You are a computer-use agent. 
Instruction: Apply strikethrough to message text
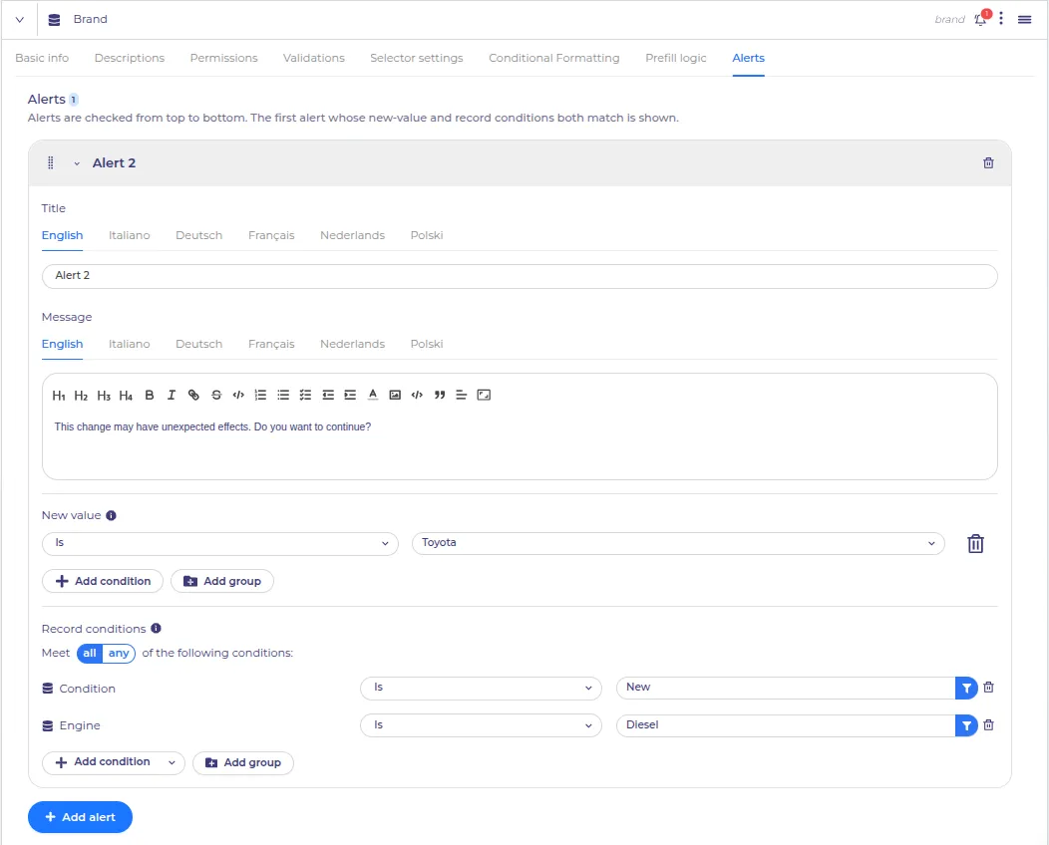216,395
